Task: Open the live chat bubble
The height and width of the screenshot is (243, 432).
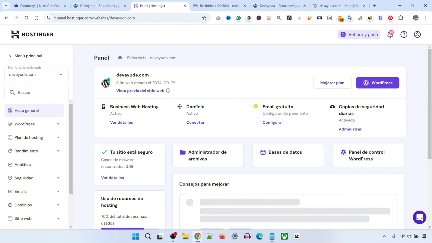Action: 419,217
